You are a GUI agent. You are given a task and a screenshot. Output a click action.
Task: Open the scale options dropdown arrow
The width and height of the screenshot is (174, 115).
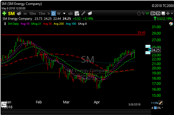pyautogui.click(x=162, y=107)
